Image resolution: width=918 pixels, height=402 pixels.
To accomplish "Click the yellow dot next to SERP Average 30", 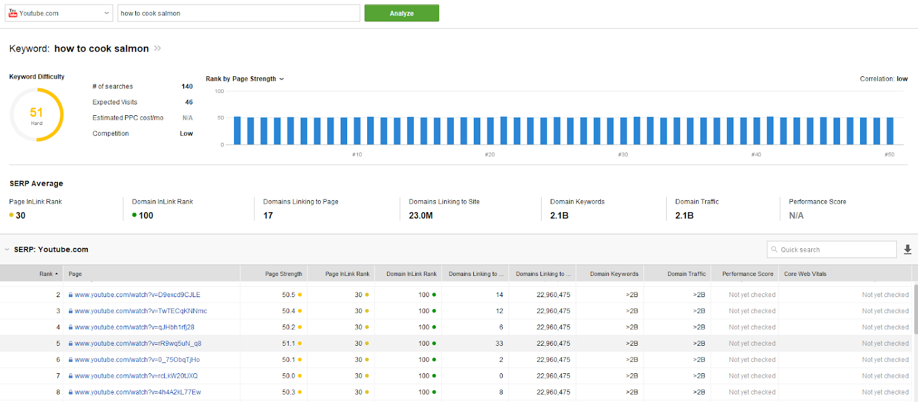I will coord(11,216).
